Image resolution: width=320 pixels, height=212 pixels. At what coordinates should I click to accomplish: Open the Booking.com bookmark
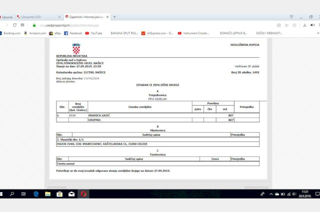click(x=10, y=33)
